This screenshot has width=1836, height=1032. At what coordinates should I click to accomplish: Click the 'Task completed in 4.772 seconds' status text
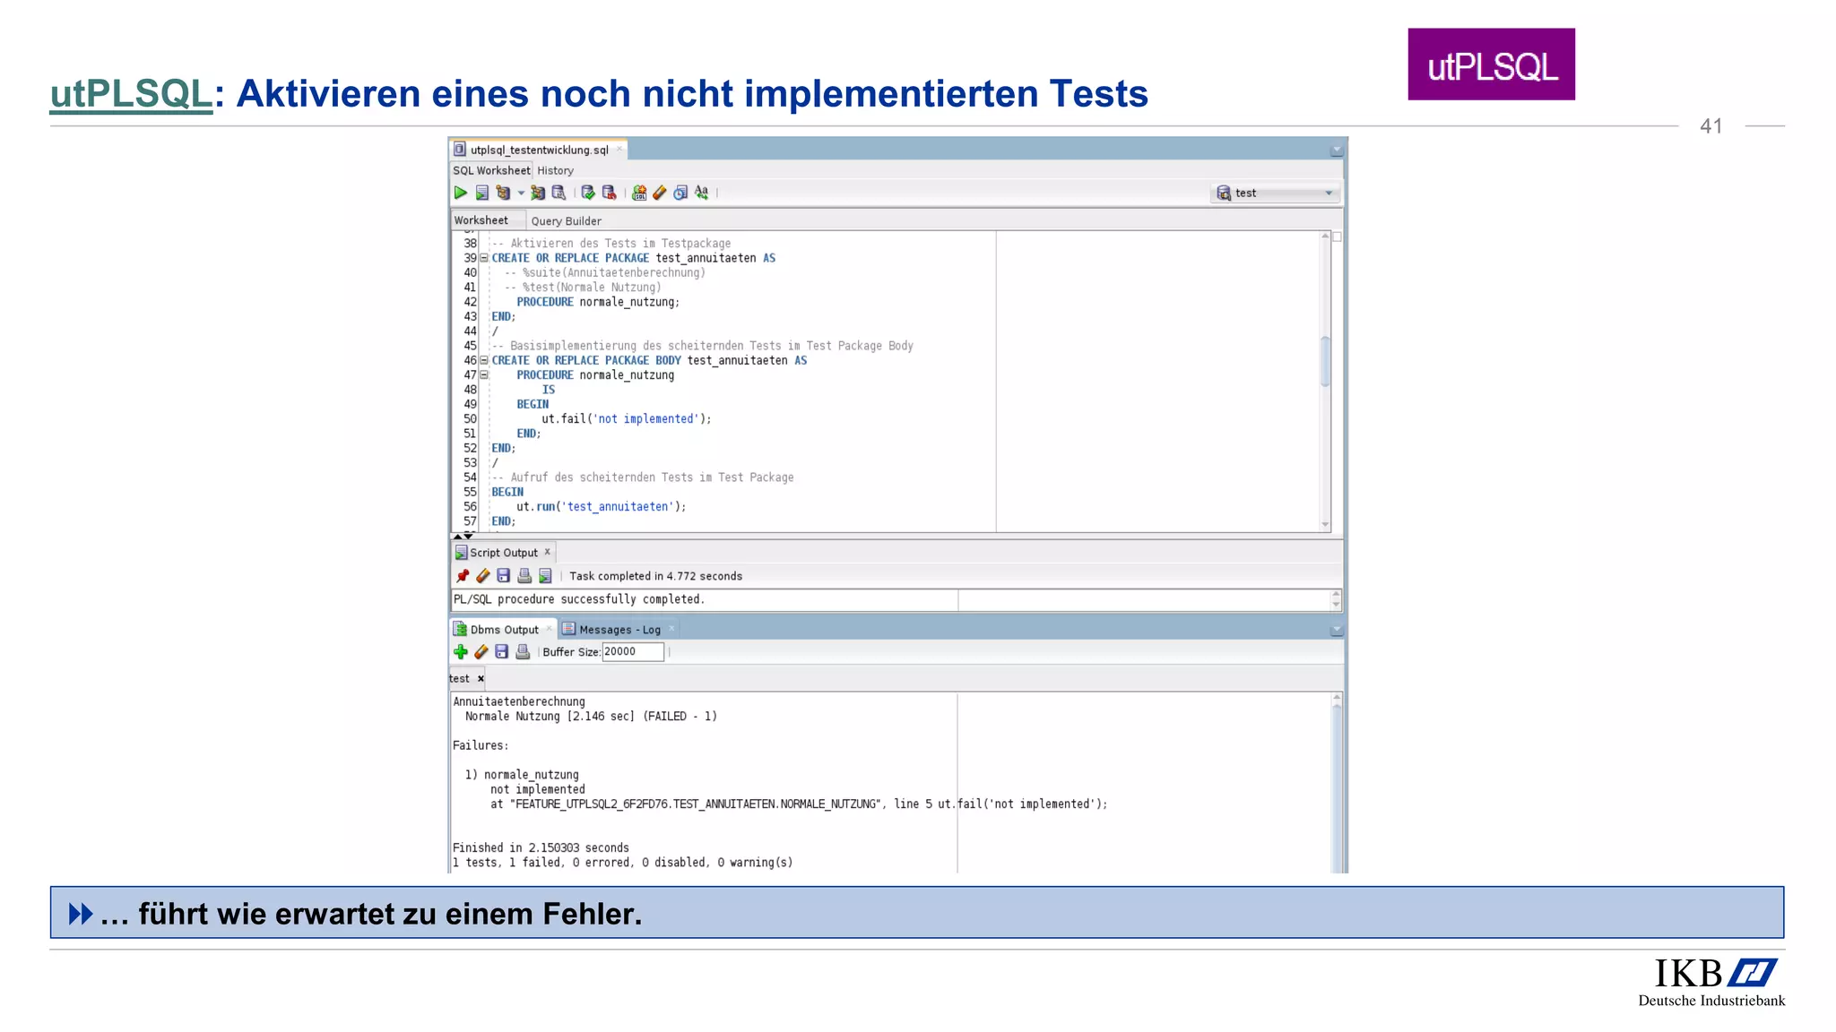click(656, 576)
